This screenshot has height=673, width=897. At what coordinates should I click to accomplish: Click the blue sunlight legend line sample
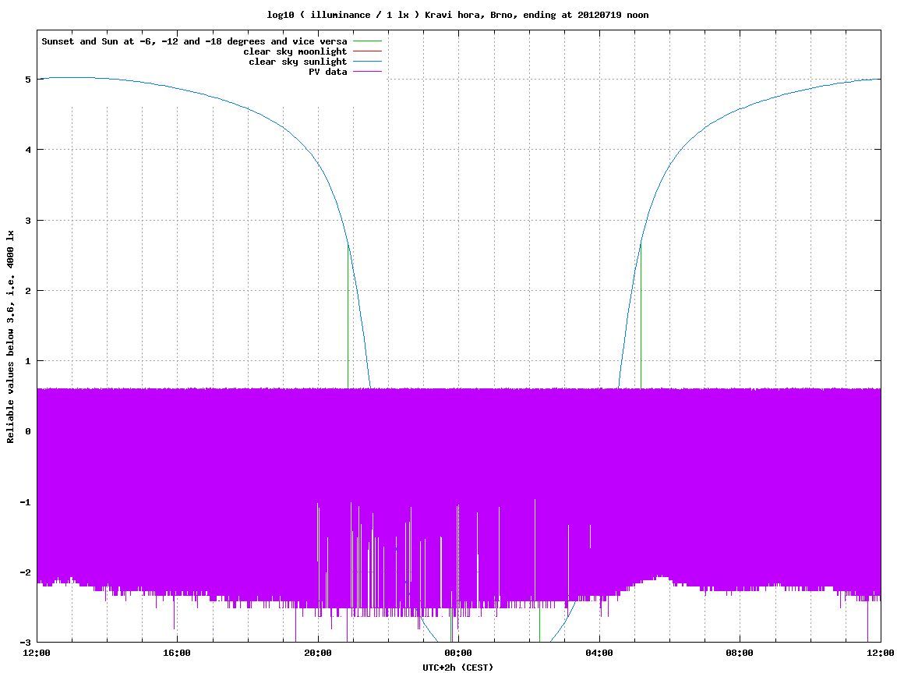[x=367, y=62]
